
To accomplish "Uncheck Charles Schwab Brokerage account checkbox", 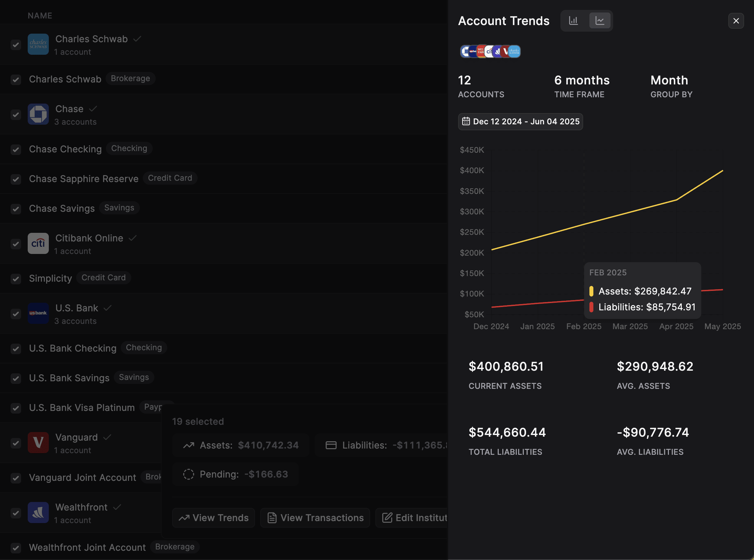I will [x=16, y=80].
